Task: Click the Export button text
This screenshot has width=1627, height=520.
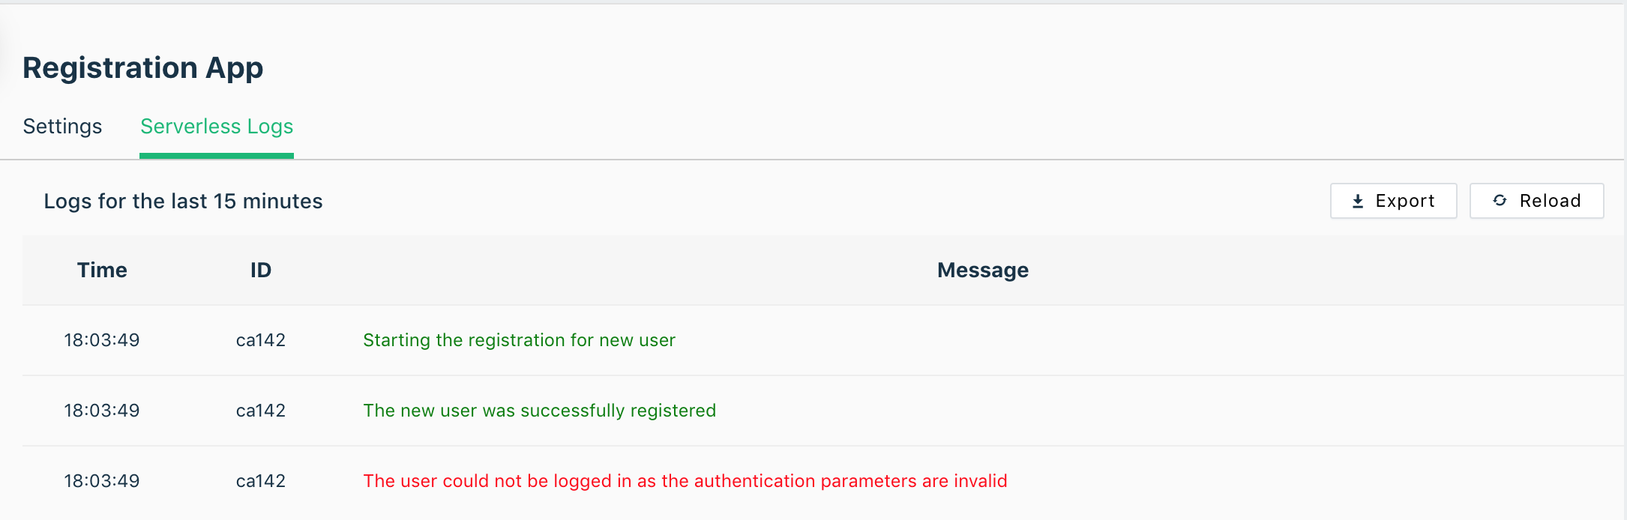Action: pyautogui.click(x=1405, y=201)
